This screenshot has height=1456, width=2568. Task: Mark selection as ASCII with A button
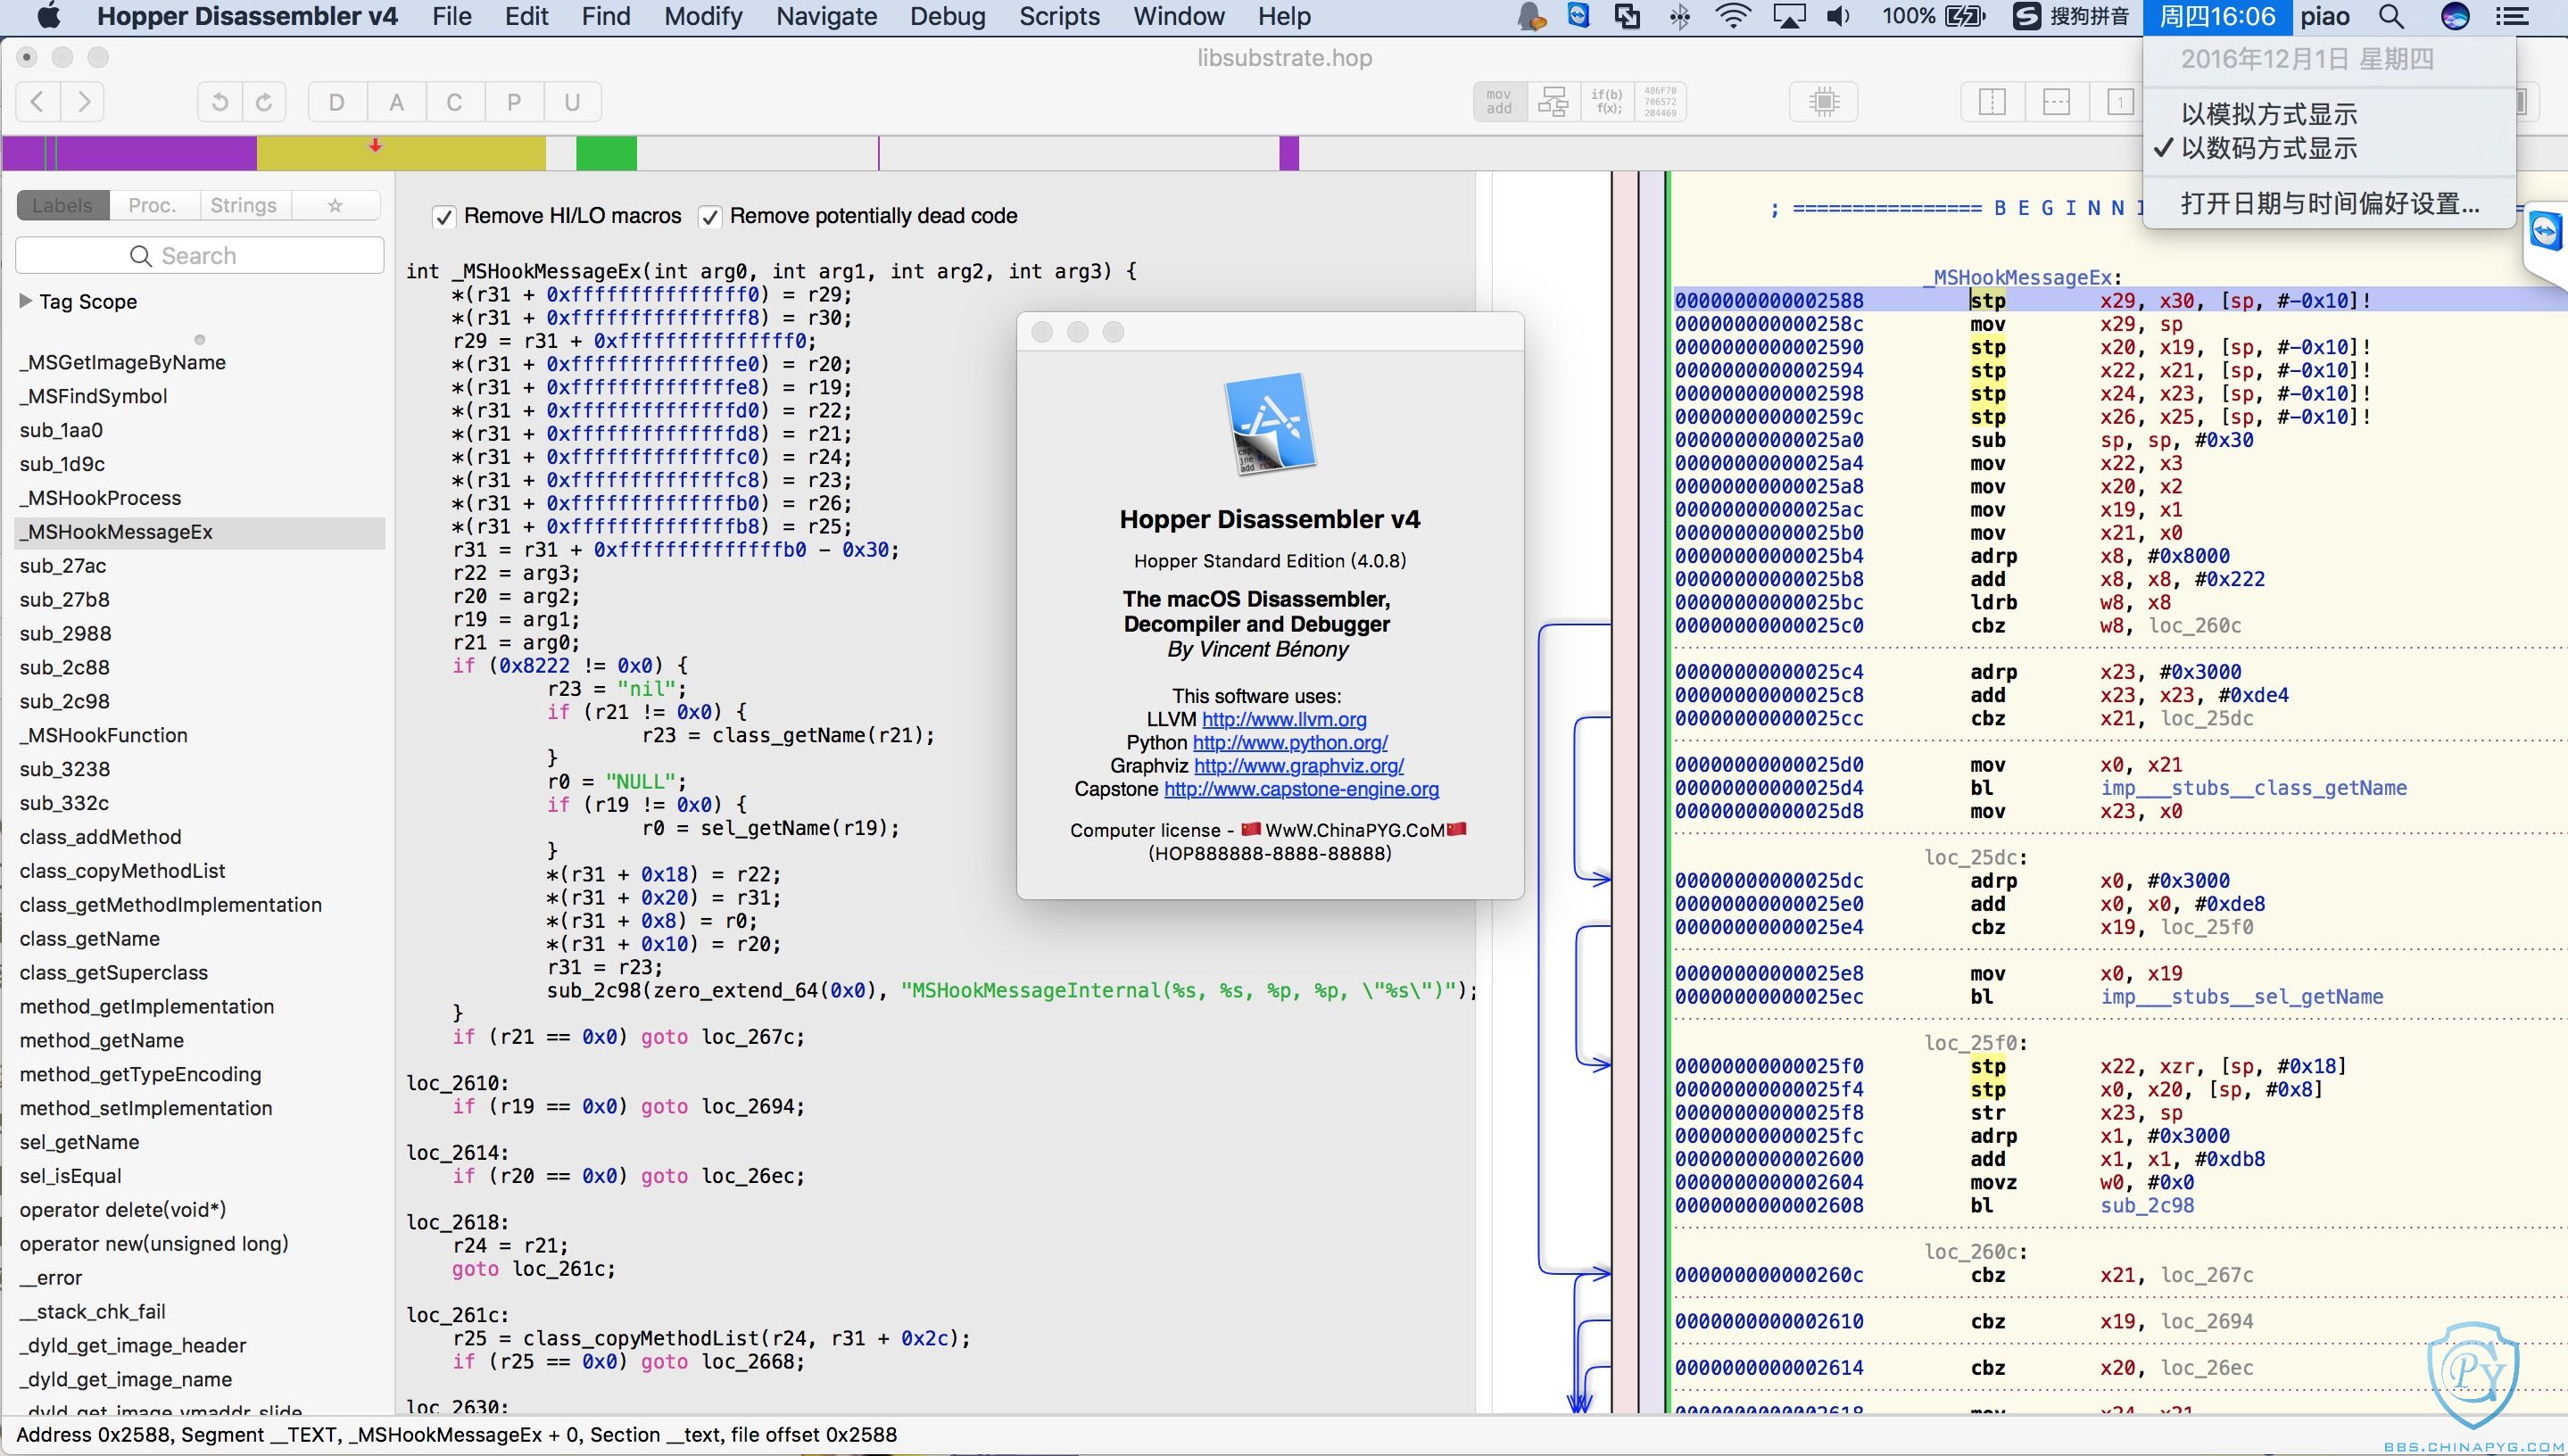(397, 102)
